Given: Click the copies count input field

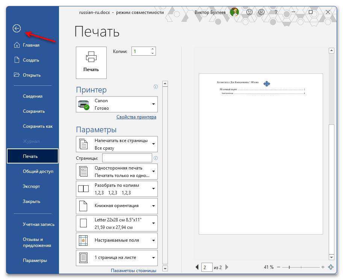Looking at the screenshot, I should pyautogui.click(x=141, y=51).
